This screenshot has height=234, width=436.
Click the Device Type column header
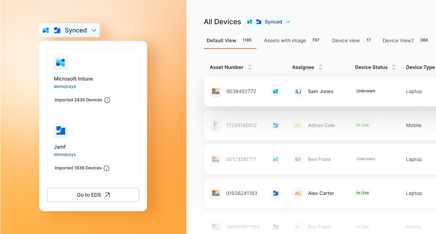click(420, 67)
